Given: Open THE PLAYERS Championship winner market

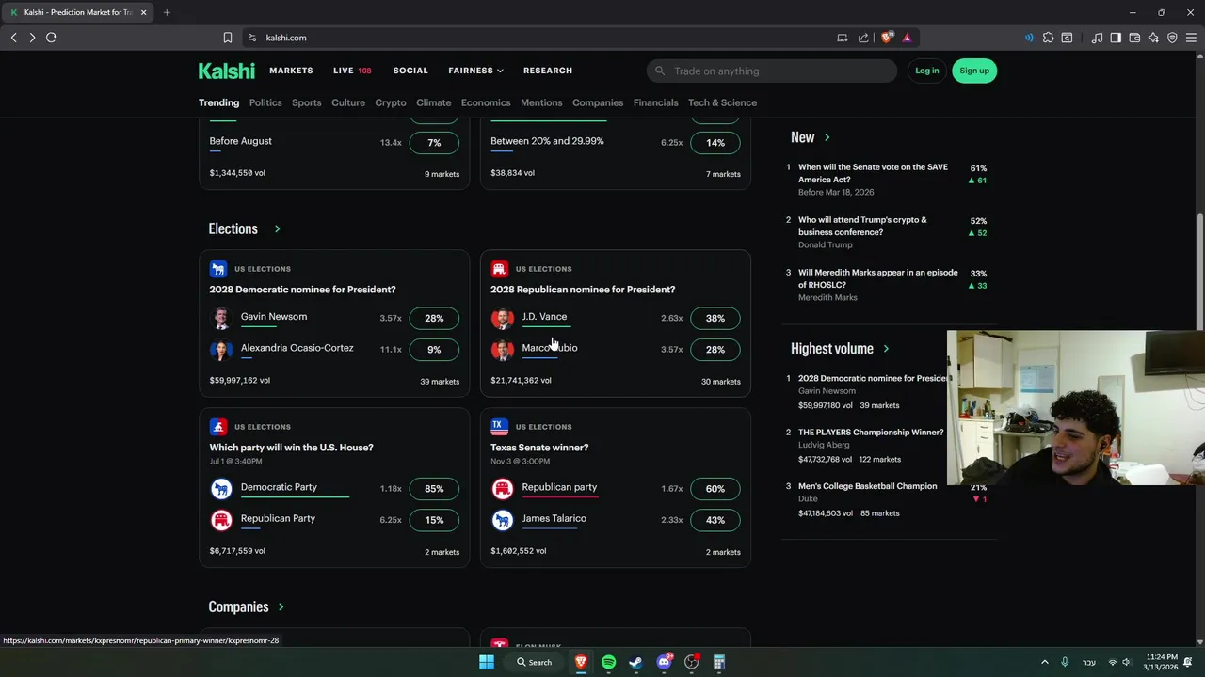Looking at the screenshot, I should pyautogui.click(x=871, y=433).
